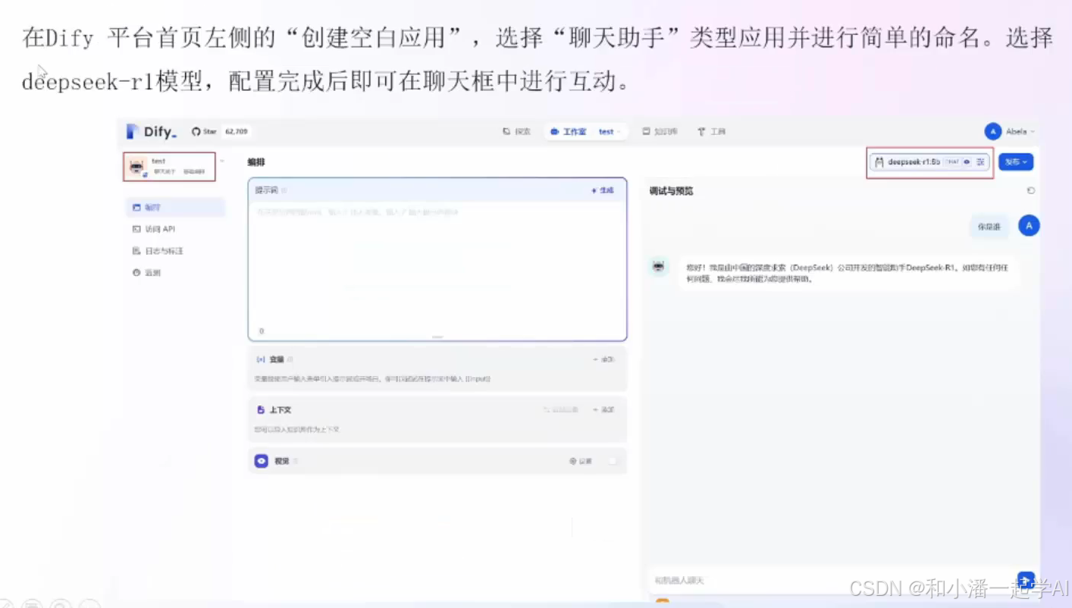Viewport: 1072px width, 608px height.
Task: Open the 工具 (Tools) tab
Action: pyautogui.click(x=712, y=132)
